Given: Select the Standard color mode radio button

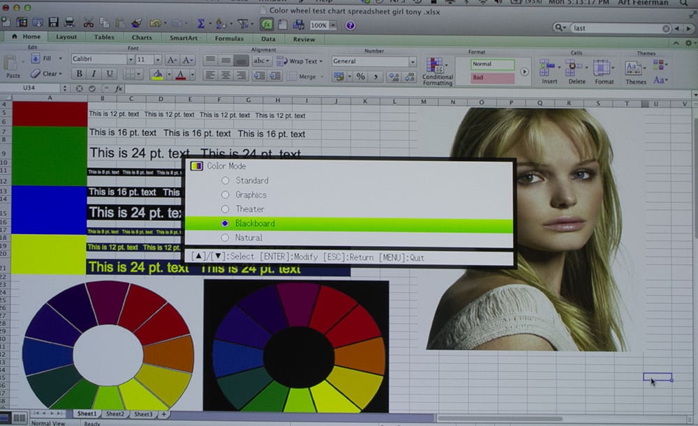Looking at the screenshot, I should [x=225, y=181].
